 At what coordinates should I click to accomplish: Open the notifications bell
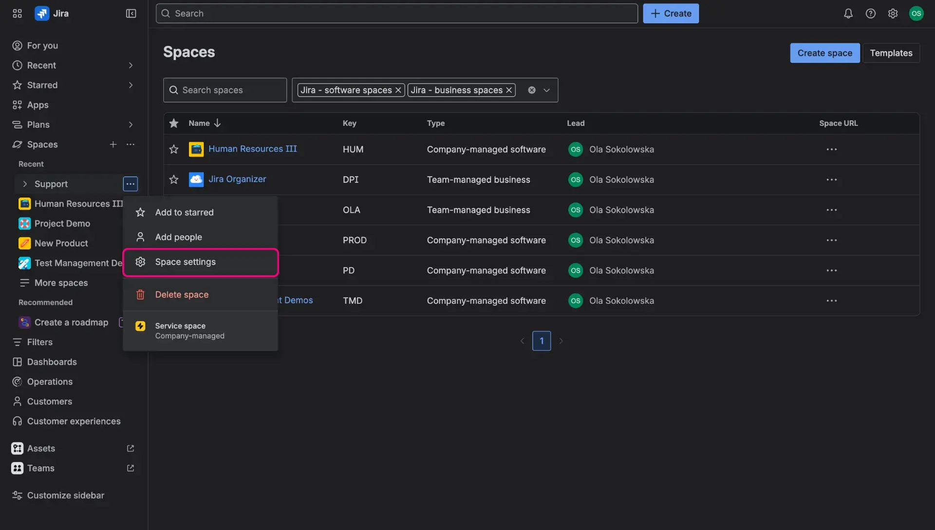(x=848, y=13)
